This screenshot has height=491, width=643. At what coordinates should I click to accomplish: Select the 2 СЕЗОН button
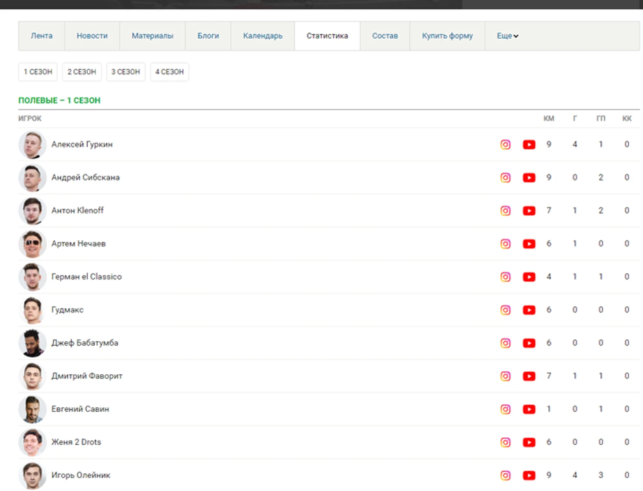82,72
